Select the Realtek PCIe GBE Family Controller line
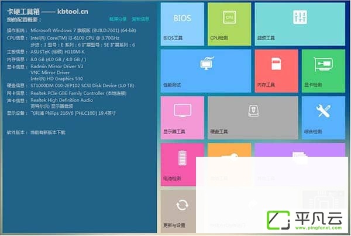351x236 pixels. tap(78, 93)
